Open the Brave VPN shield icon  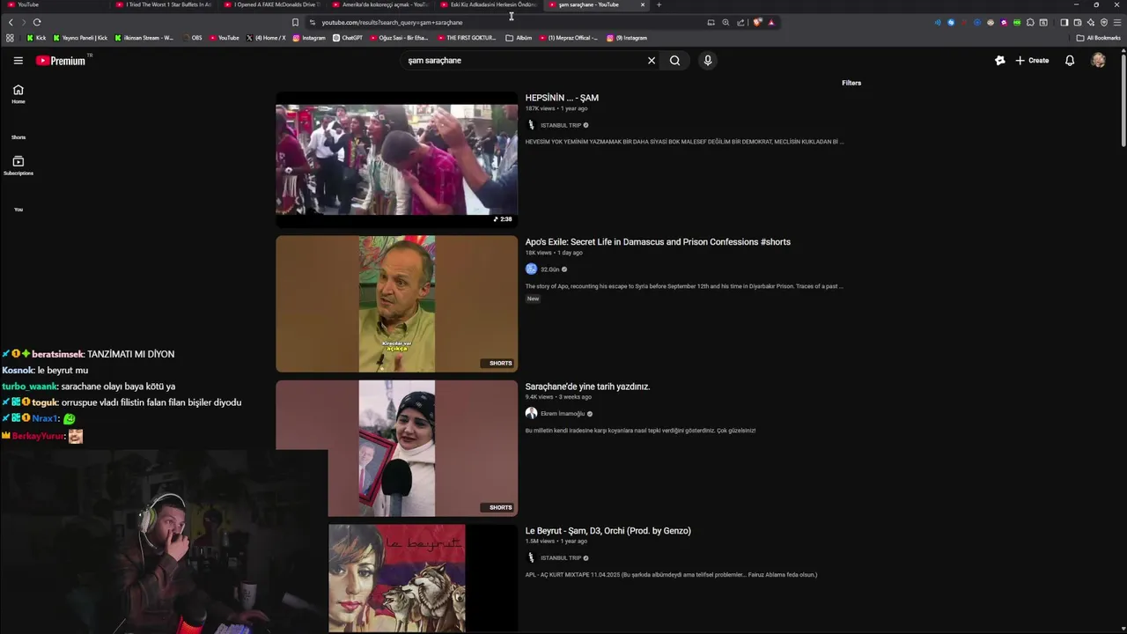tap(1104, 22)
